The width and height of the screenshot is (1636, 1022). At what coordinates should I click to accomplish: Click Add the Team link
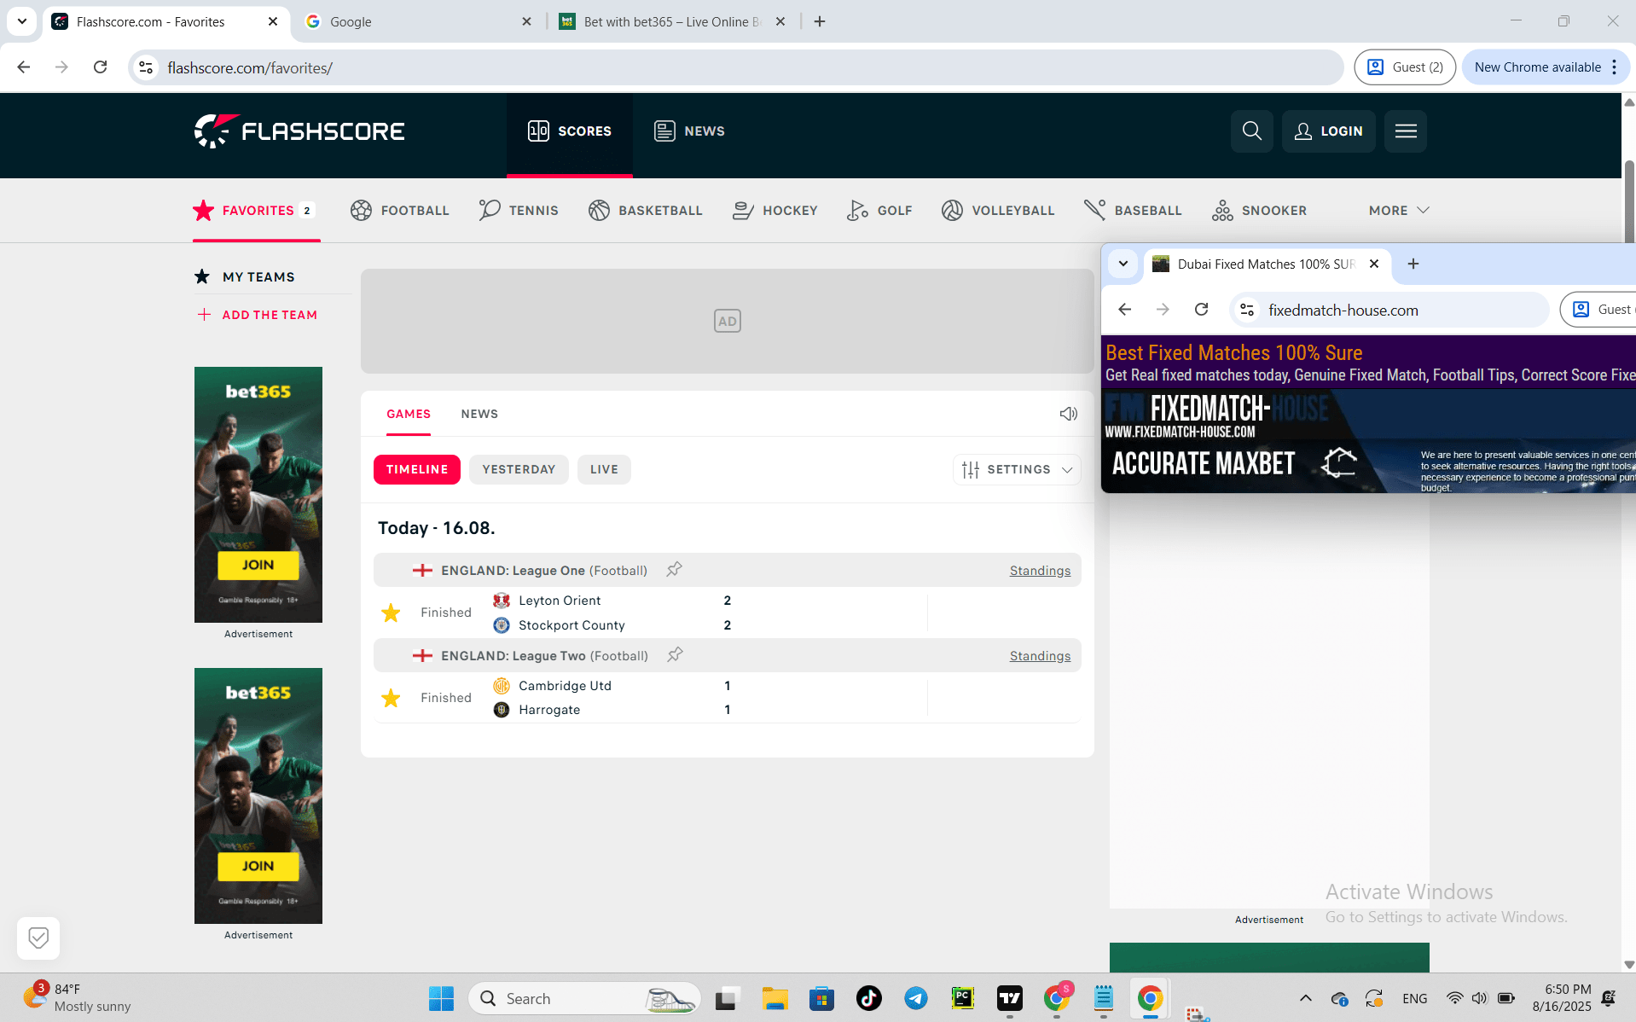click(x=257, y=315)
